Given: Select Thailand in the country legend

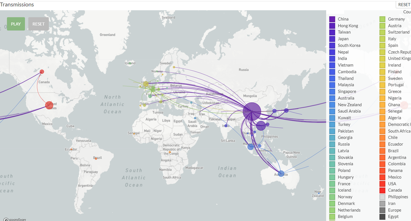Looking at the screenshot, I should click(346, 78).
